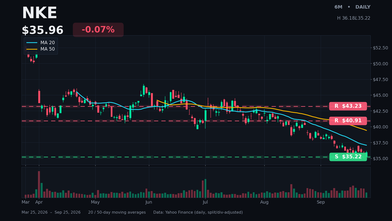This screenshot has width=392, height=221.
Task: Click the S $35.22 support label
Action: tap(348, 157)
